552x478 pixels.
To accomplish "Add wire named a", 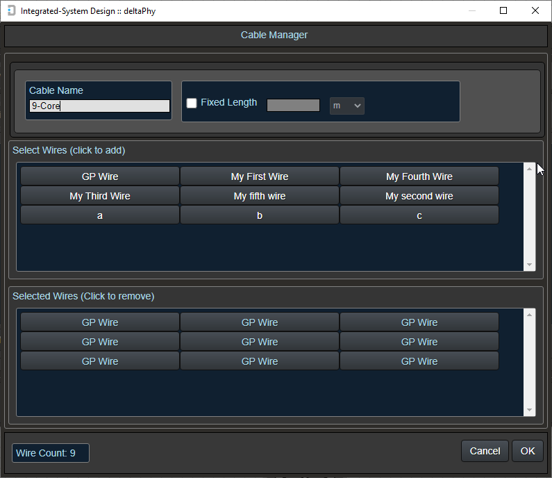I will (100, 215).
